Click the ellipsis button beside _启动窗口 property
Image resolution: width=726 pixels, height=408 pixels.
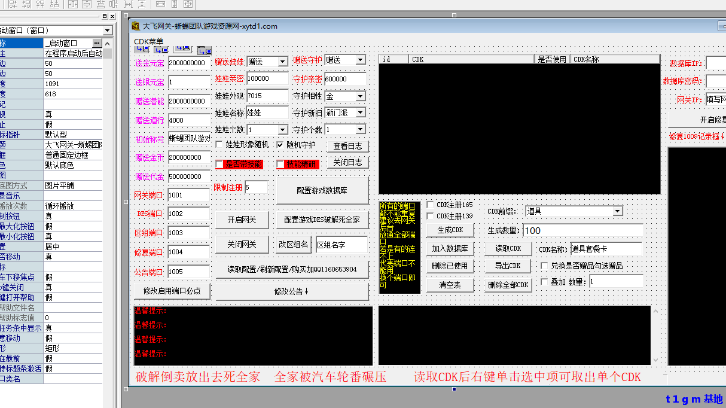[x=97, y=43]
